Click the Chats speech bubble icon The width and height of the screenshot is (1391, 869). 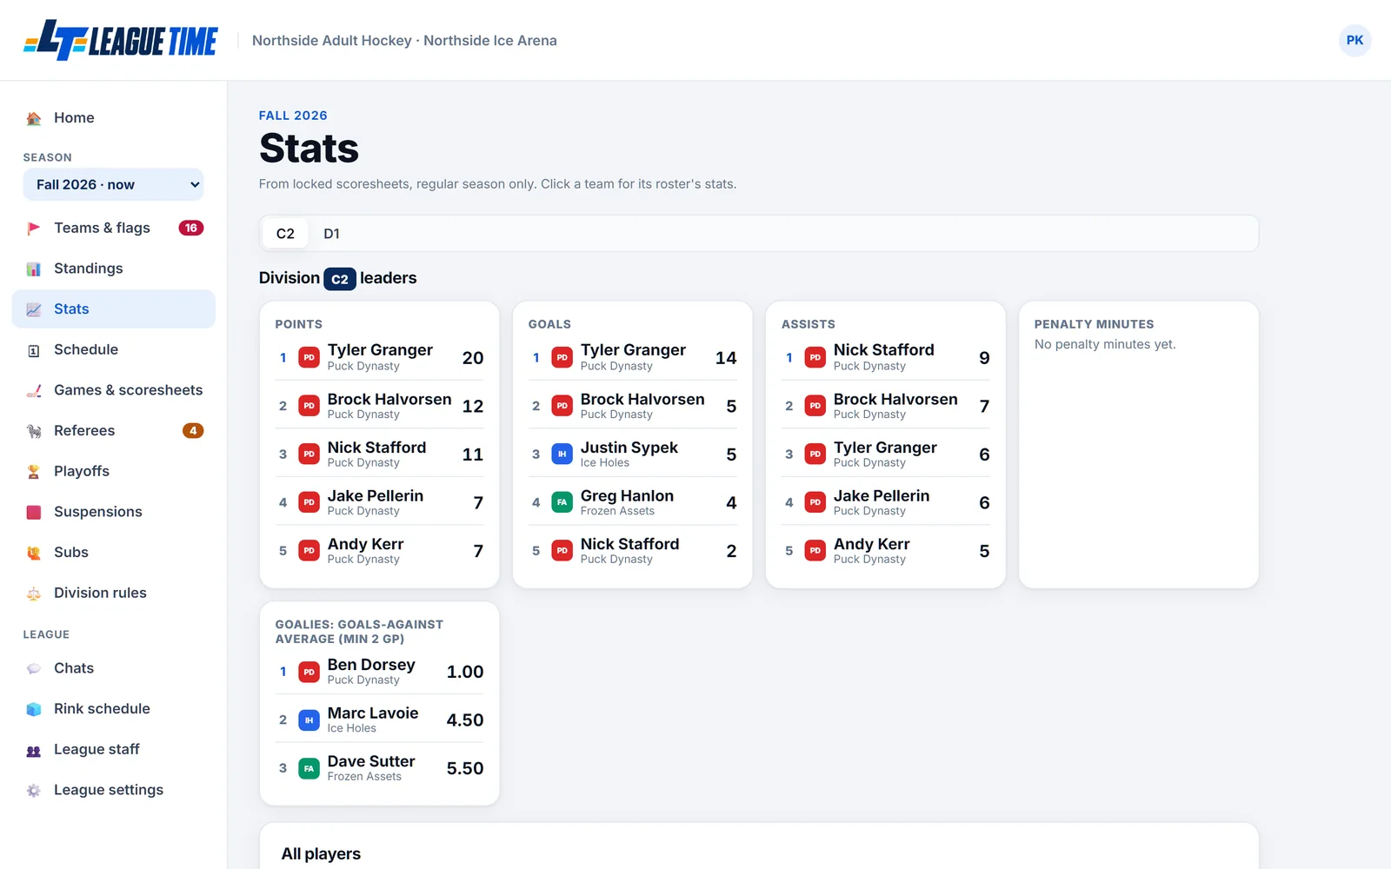click(x=34, y=668)
